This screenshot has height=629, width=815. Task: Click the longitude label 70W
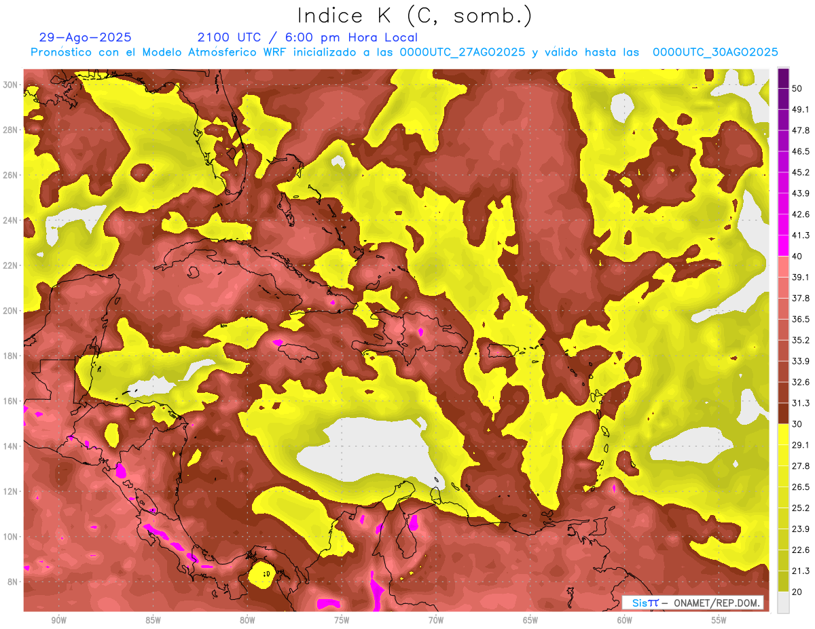[x=436, y=620]
